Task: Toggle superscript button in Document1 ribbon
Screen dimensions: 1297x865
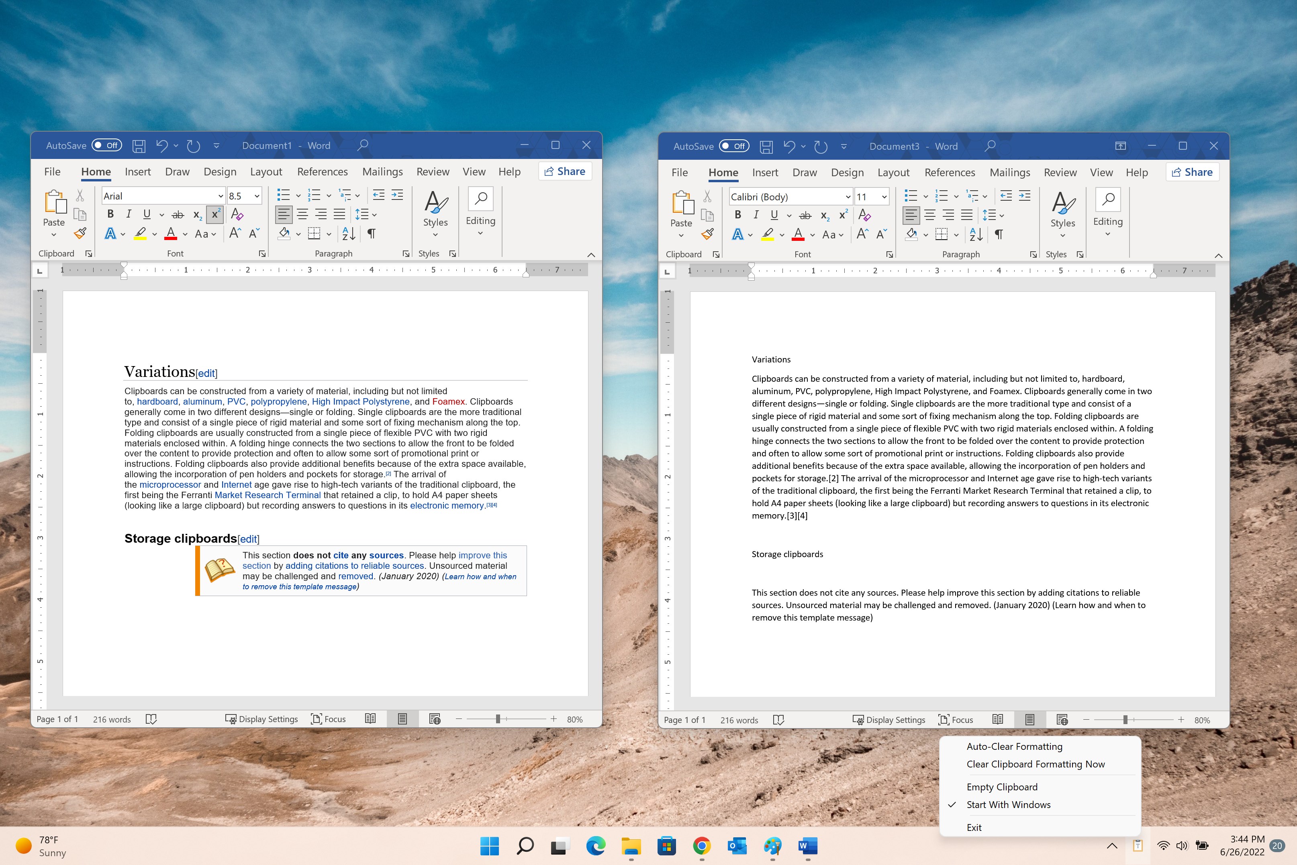Action: [x=215, y=215]
